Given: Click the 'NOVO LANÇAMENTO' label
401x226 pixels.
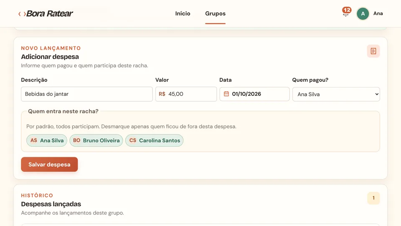Looking at the screenshot, I should 51,48.
